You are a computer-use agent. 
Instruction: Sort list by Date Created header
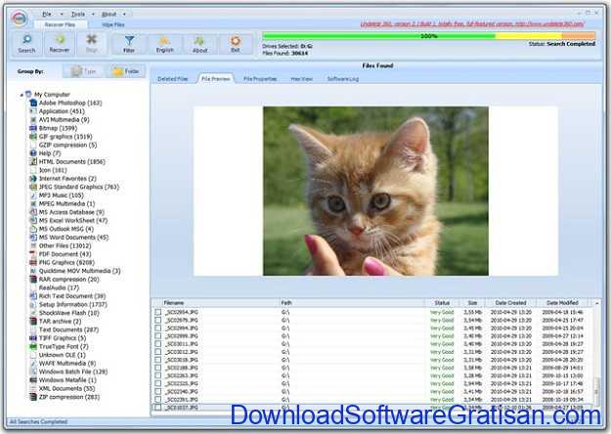point(510,303)
